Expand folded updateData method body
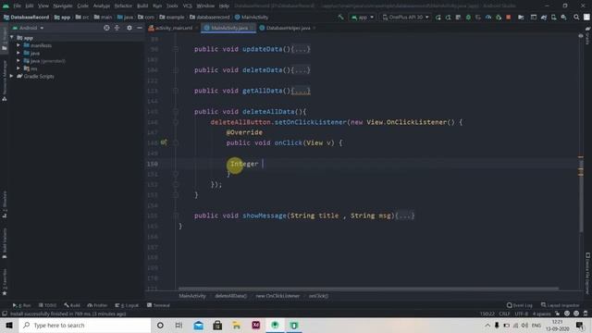The image size is (592, 333). (301, 49)
